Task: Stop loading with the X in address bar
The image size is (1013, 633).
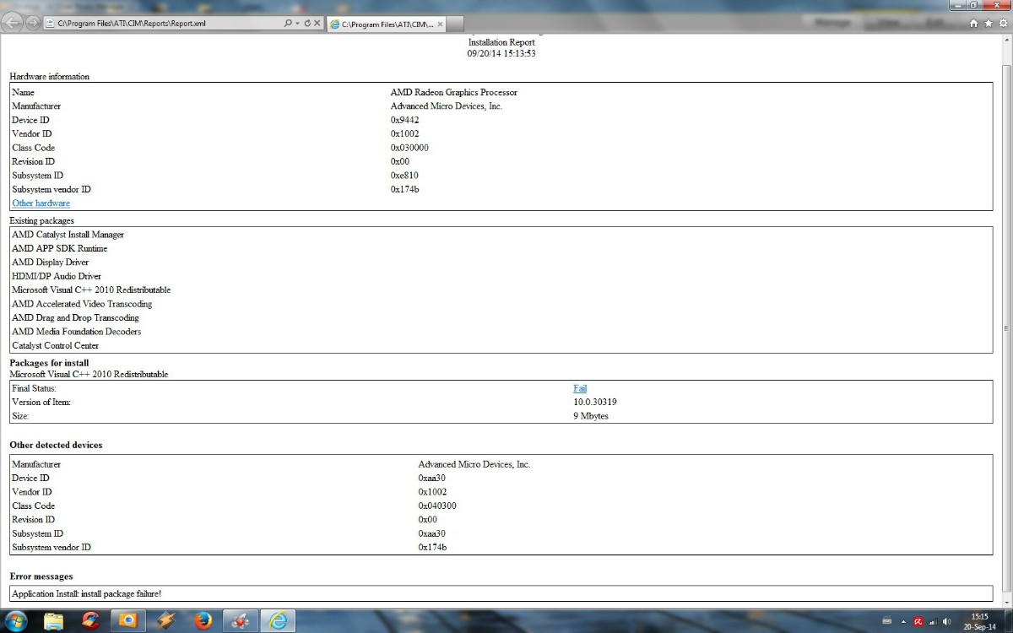Action: [x=317, y=24]
